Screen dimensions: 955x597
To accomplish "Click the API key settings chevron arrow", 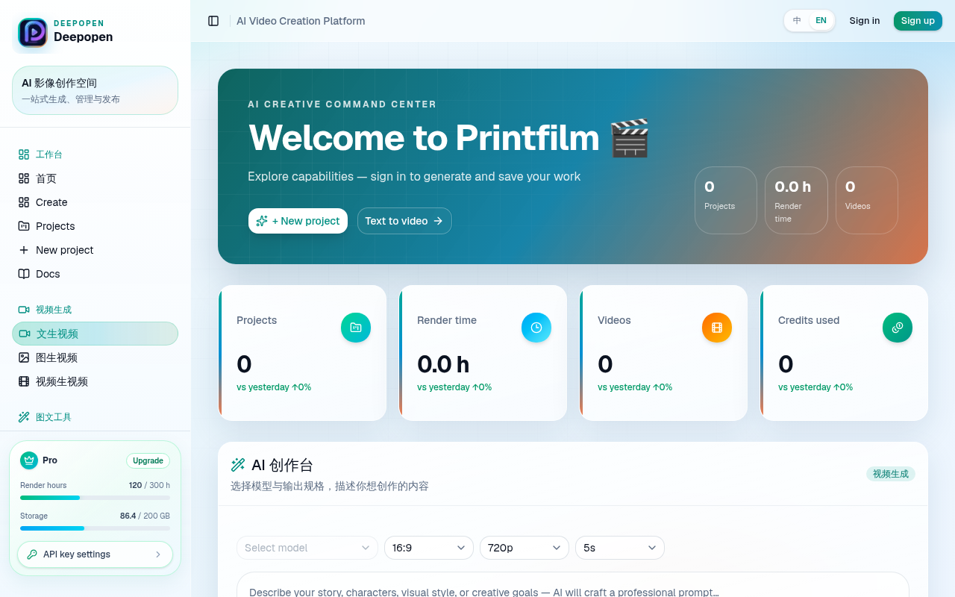I will click(158, 554).
